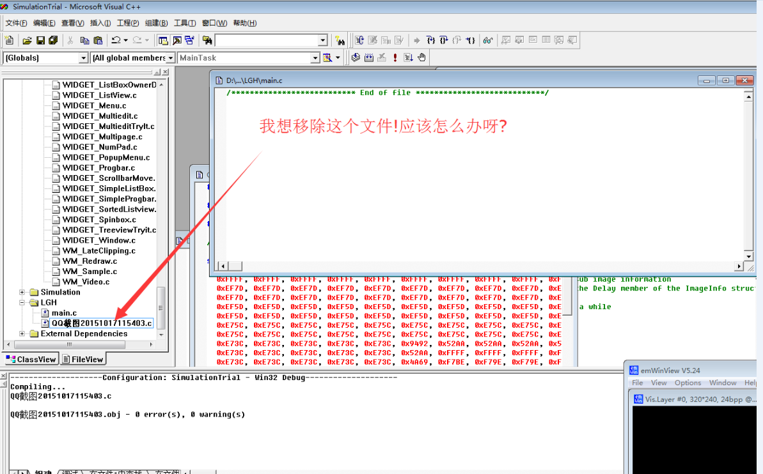Click scroll-up arrow of workspace tree scrollbar

[x=161, y=84]
